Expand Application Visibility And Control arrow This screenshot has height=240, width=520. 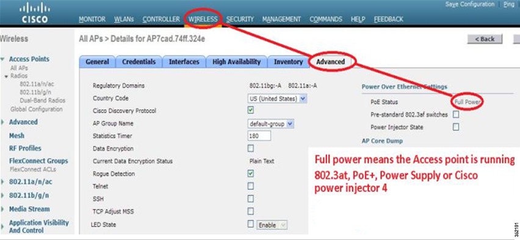pos(2,227)
